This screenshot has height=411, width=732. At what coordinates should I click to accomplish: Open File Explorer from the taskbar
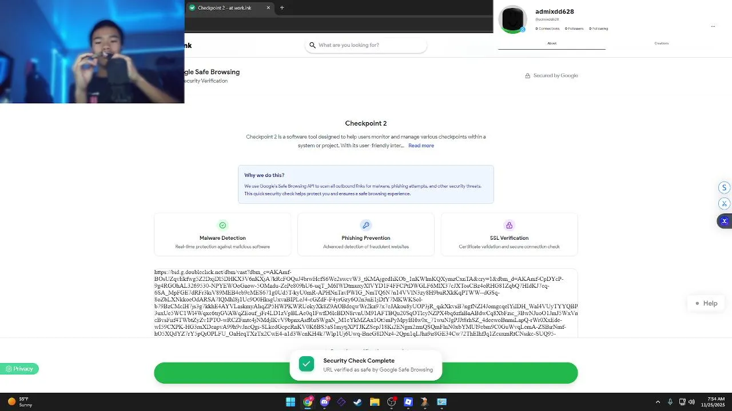(x=375, y=402)
